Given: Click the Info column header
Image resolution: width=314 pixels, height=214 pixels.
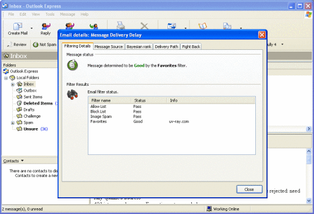Looking at the screenshot, I should coord(210,100).
